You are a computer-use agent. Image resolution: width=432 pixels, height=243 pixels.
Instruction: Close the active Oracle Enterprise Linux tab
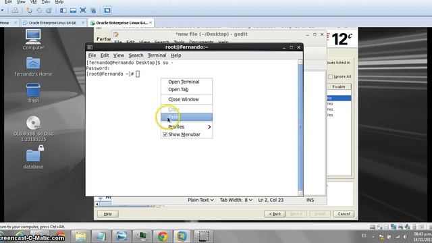(151, 22)
